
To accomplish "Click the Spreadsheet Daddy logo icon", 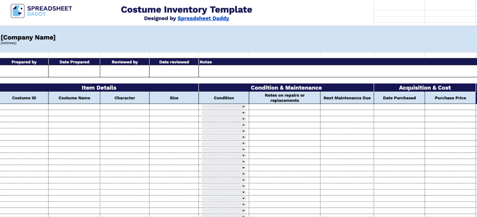I will coord(18,11).
